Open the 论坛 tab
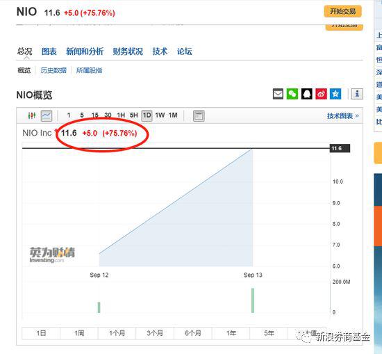The height and width of the screenshot is (354, 382). click(x=185, y=51)
